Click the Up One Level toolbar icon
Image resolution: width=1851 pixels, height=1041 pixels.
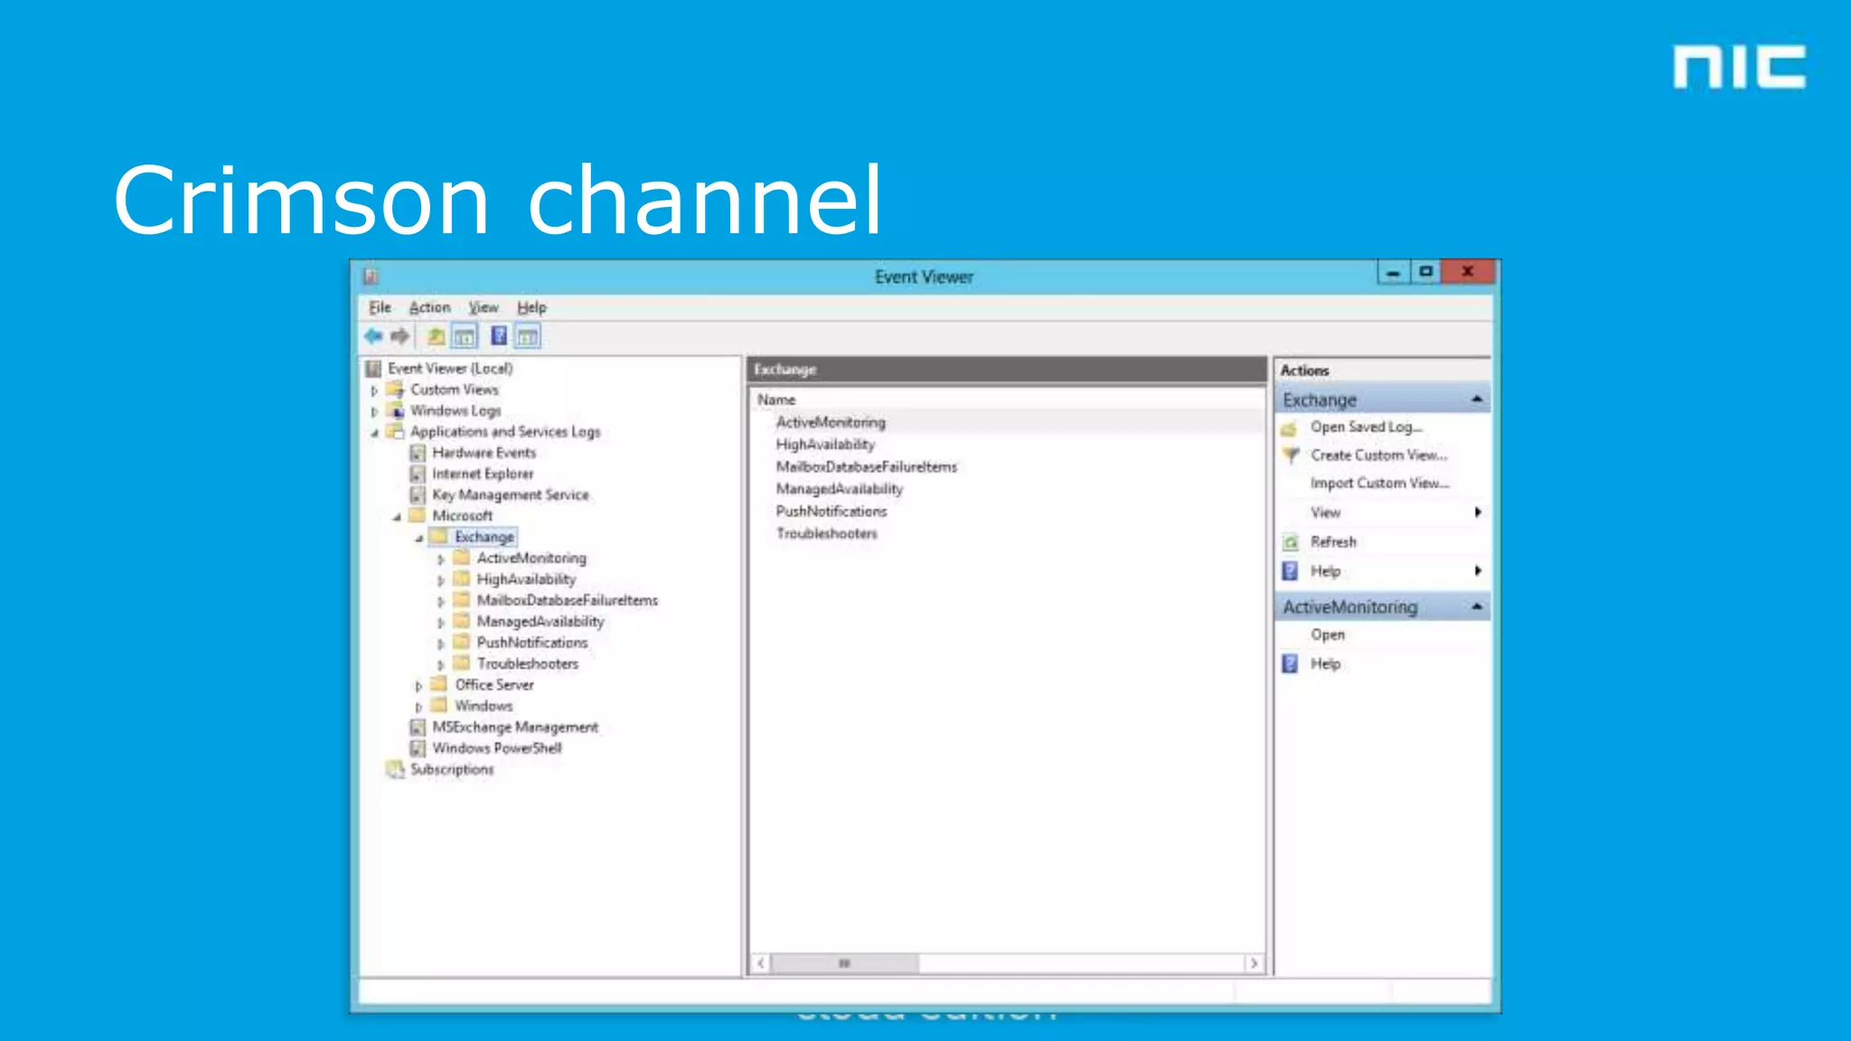click(436, 336)
